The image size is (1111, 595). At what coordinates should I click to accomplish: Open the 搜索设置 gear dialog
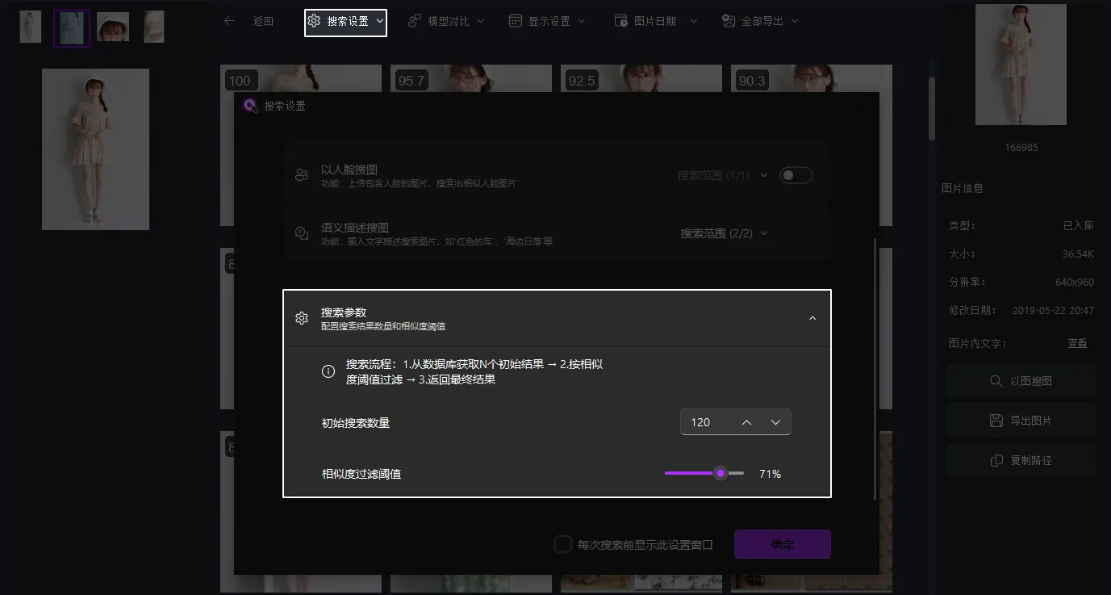pos(345,23)
